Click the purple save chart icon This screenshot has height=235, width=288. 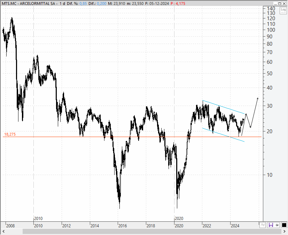tap(271, 225)
